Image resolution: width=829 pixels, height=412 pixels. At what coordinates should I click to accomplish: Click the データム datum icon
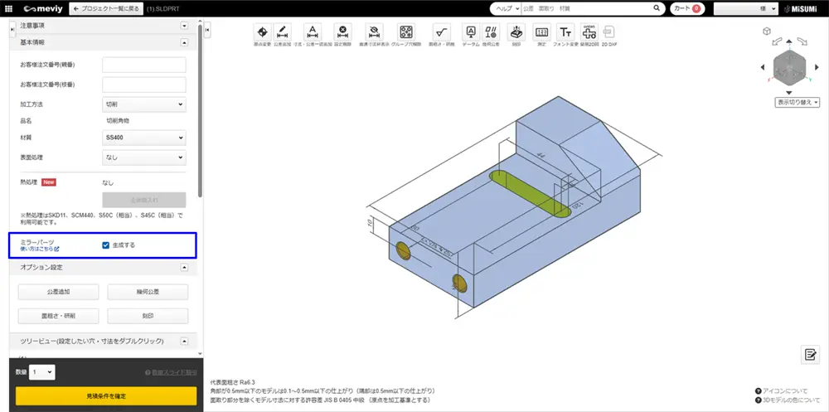[471, 32]
